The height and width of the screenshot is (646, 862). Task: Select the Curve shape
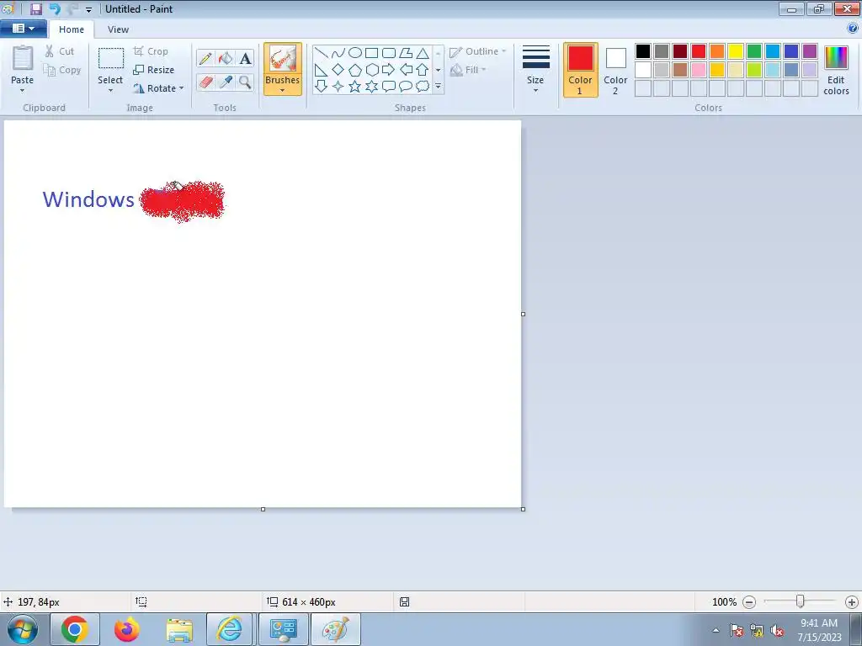coord(338,53)
